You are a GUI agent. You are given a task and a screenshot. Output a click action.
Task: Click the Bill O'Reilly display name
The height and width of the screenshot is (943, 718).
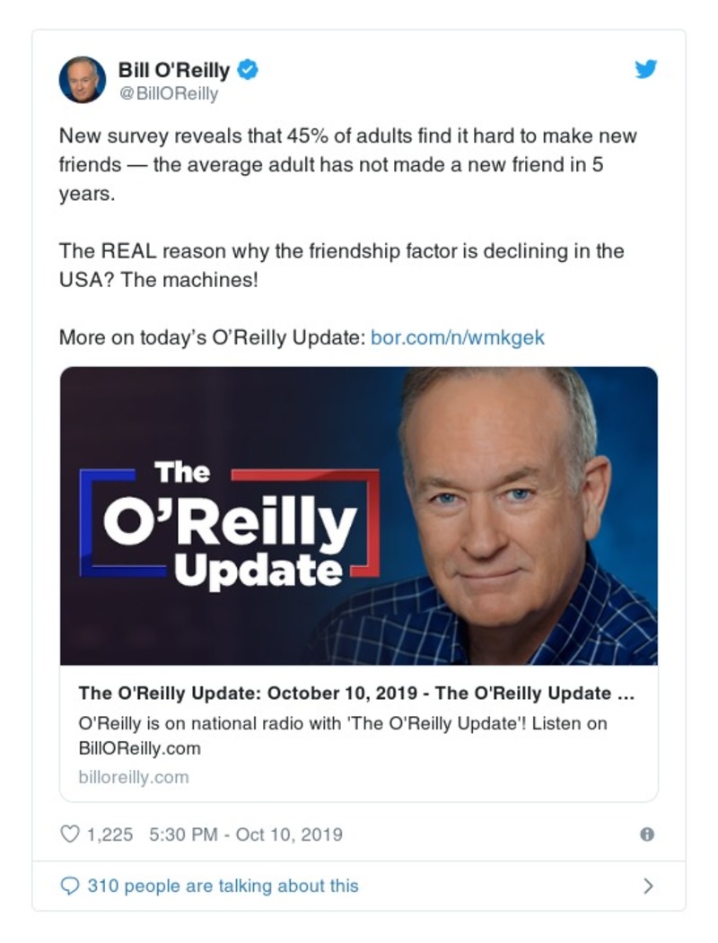pyautogui.click(x=174, y=70)
